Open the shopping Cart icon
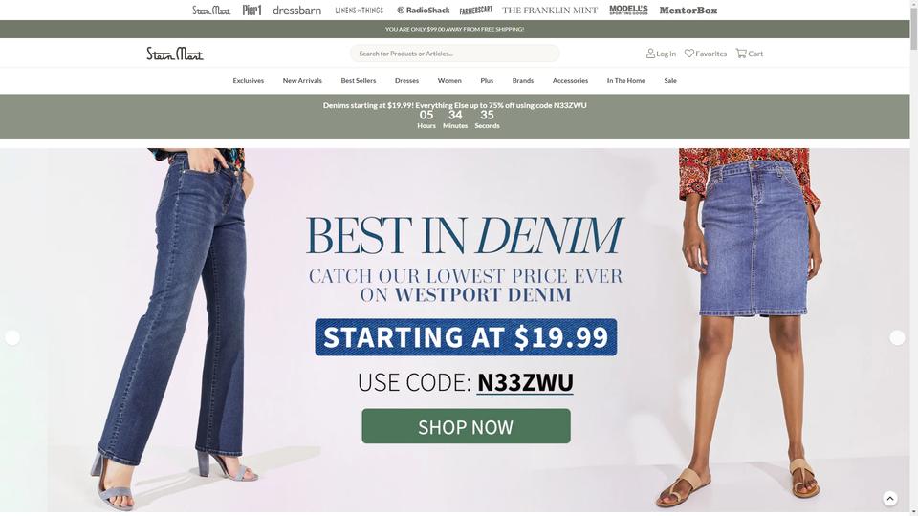918x516 pixels. [741, 54]
